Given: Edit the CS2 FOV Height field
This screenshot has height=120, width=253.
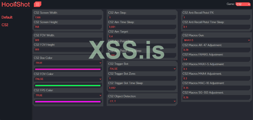Looking at the screenshot, I should (x=68, y=50).
